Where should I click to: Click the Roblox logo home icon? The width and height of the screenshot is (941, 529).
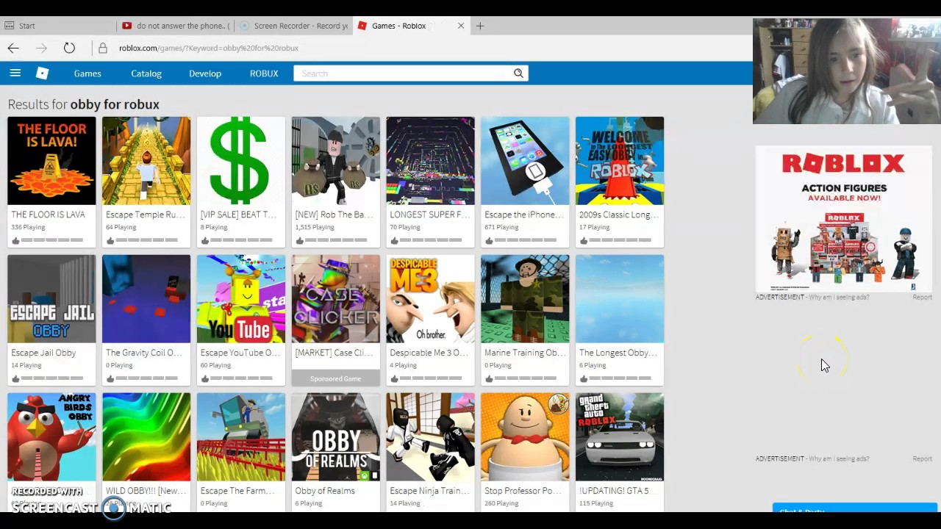(43, 73)
